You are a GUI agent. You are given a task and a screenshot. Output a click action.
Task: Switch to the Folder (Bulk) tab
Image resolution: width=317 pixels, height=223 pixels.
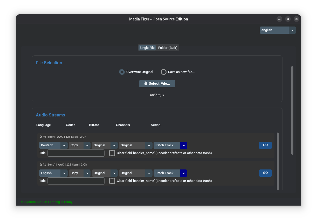coord(168,48)
